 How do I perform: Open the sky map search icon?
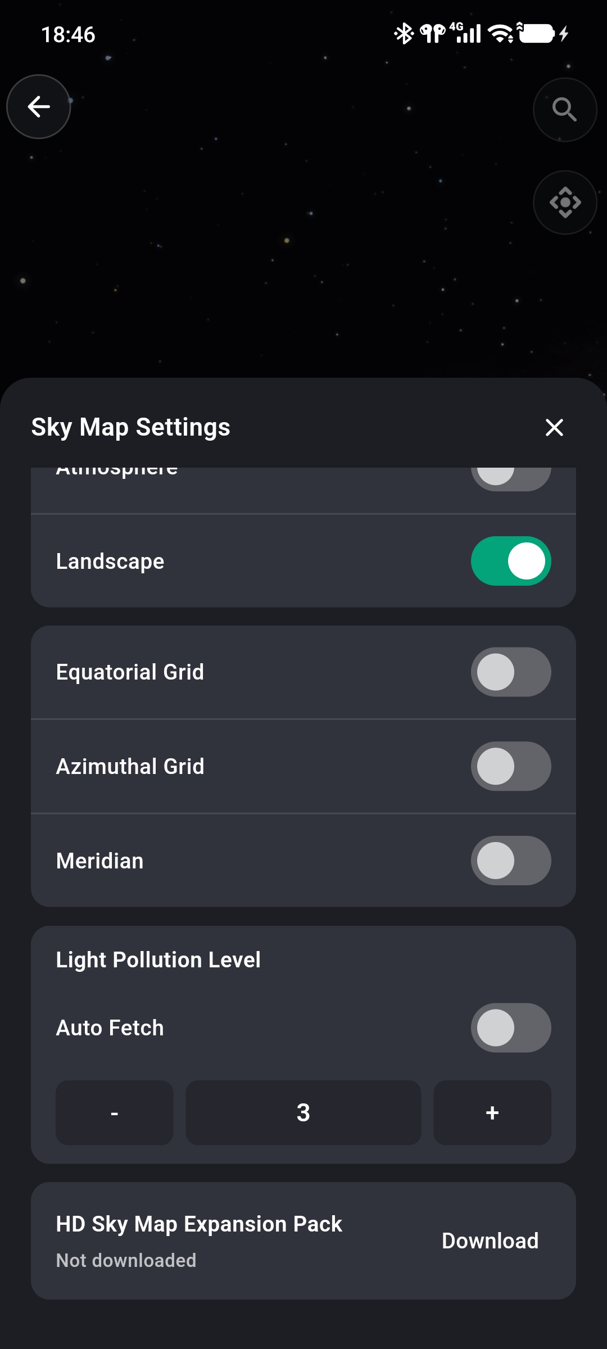[x=565, y=110]
